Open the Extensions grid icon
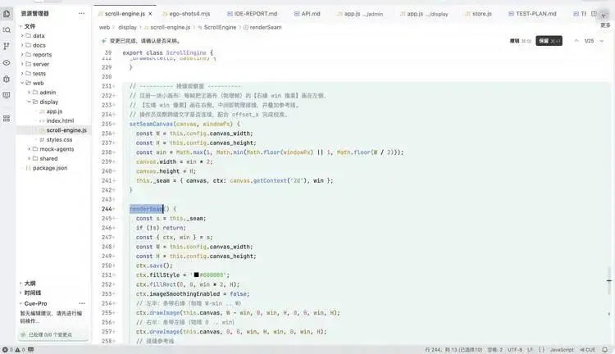The height and width of the screenshot is (354, 615). click(7, 118)
